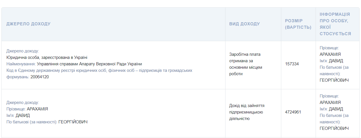The width and height of the screenshot is (361, 138).
Task: Click ГЕОРГІЙОВИЧ in salary row's person column
Action: [334, 80]
